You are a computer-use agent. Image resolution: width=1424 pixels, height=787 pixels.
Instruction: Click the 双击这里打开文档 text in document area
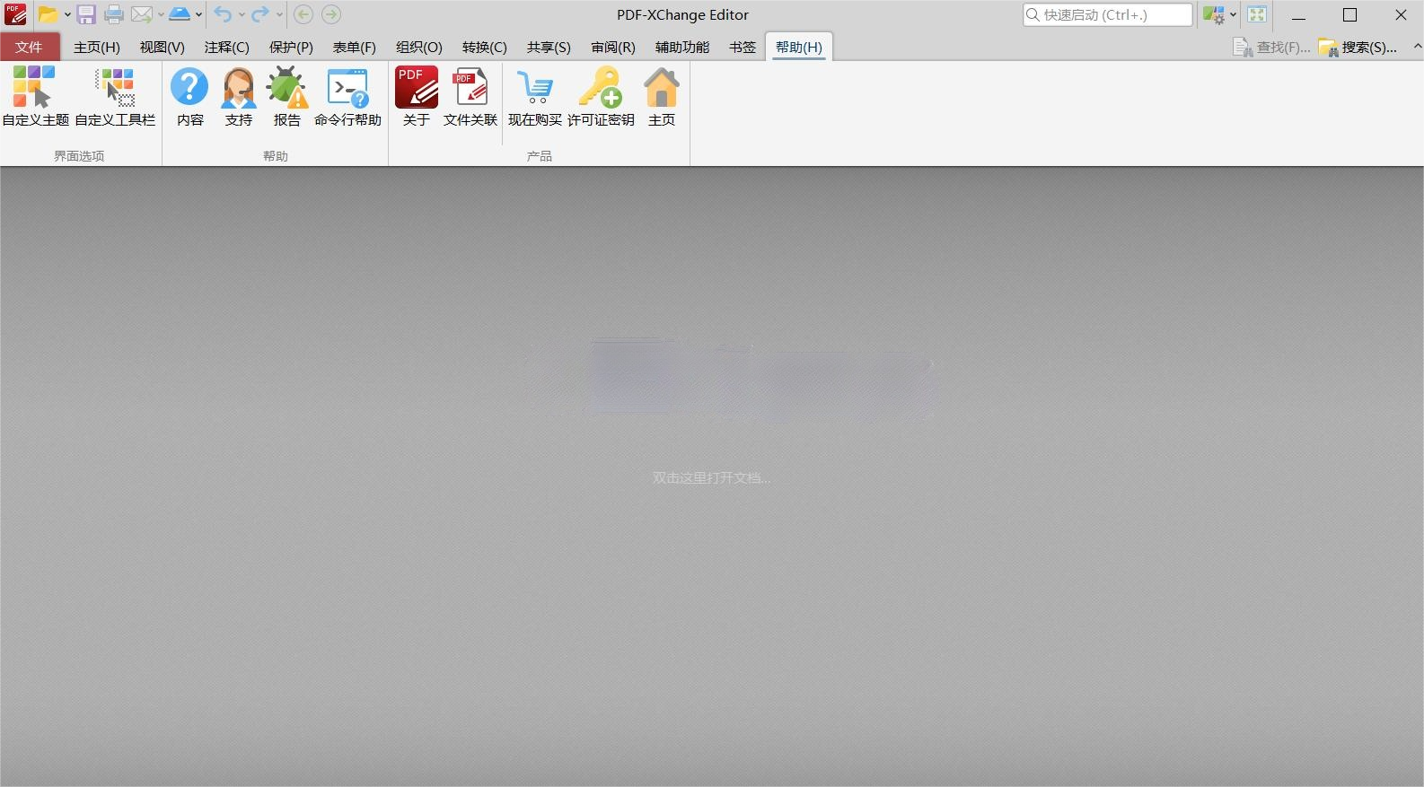712,478
